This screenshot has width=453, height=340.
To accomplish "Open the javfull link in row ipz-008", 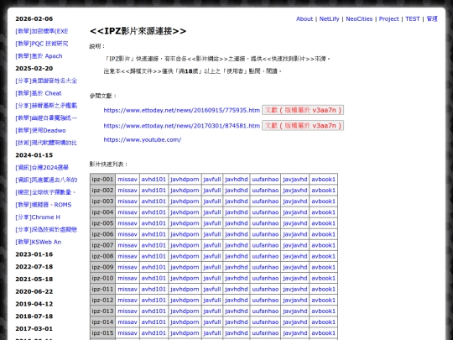I will pos(212,256).
